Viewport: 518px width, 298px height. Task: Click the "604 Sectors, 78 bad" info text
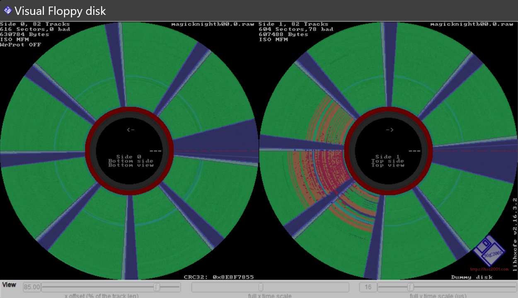click(x=296, y=29)
